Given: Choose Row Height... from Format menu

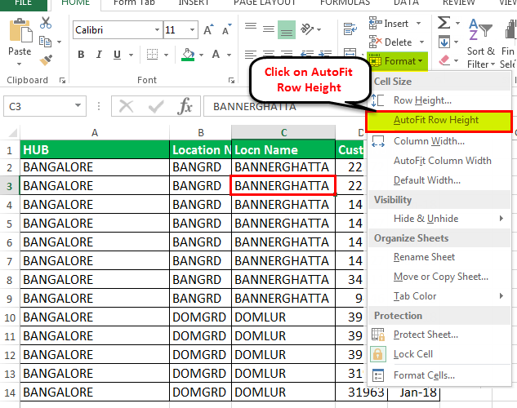Looking at the screenshot, I should (x=439, y=100).
